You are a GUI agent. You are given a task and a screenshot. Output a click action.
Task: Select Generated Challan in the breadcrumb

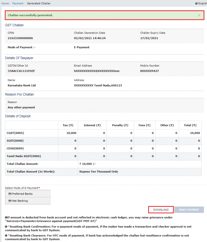pyautogui.click(x=39, y=3)
